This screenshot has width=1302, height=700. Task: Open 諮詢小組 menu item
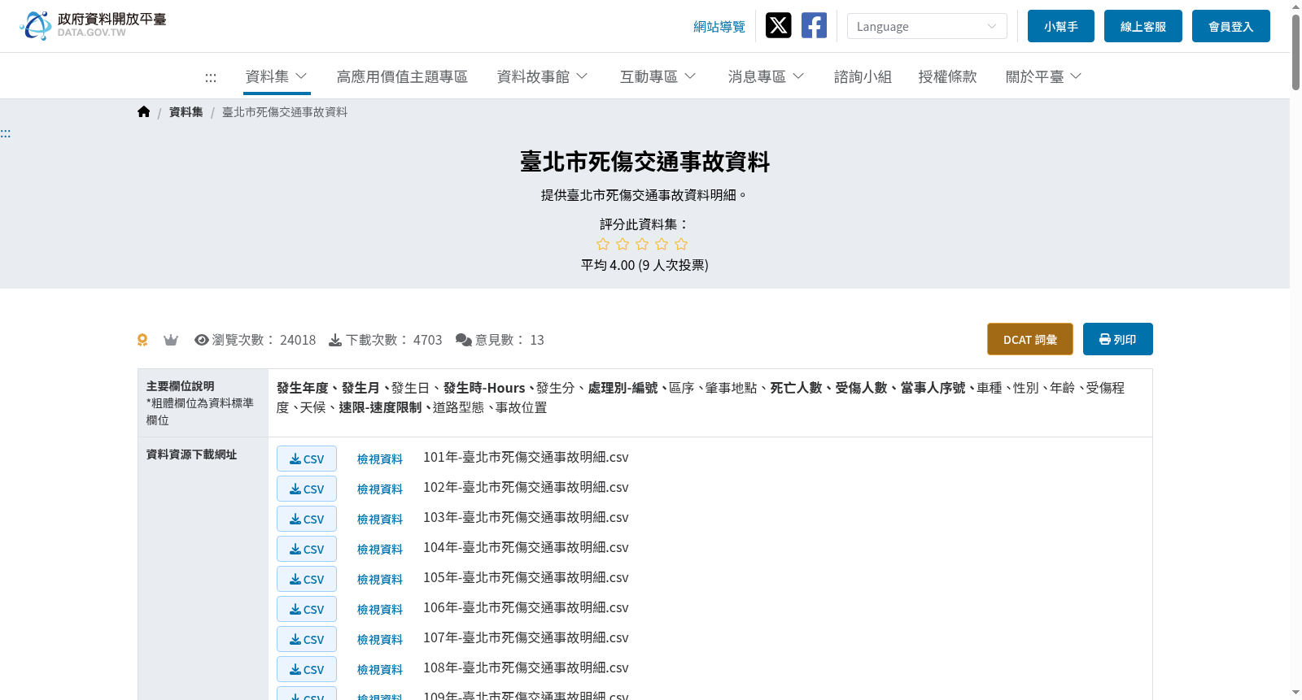click(863, 76)
